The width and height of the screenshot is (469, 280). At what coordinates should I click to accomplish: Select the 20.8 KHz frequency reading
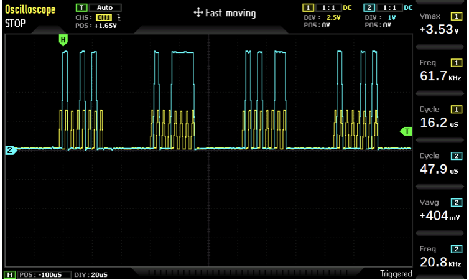point(440,262)
